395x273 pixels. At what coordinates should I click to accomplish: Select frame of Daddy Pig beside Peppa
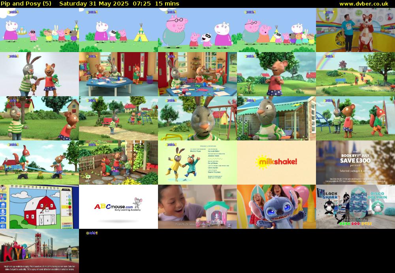click(197, 30)
